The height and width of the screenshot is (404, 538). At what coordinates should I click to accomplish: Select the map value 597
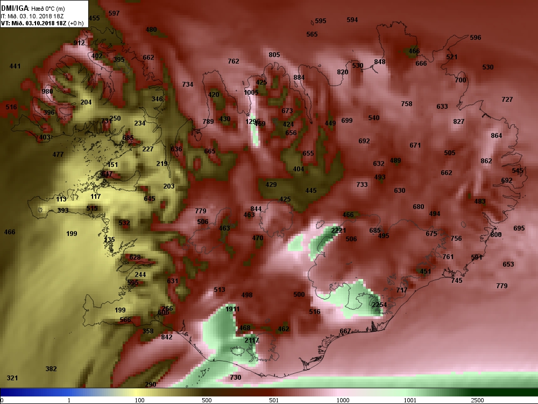[x=114, y=13]
